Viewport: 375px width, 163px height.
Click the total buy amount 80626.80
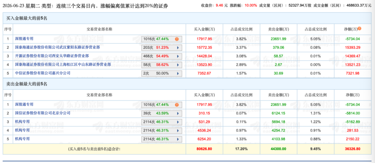204,149
